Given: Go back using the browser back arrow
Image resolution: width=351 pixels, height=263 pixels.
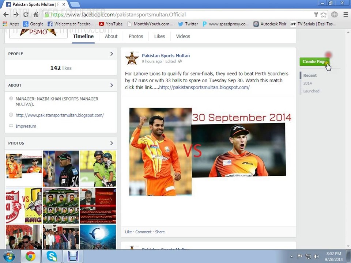Looking at the screenshot, I should click(x=6, y=15).
